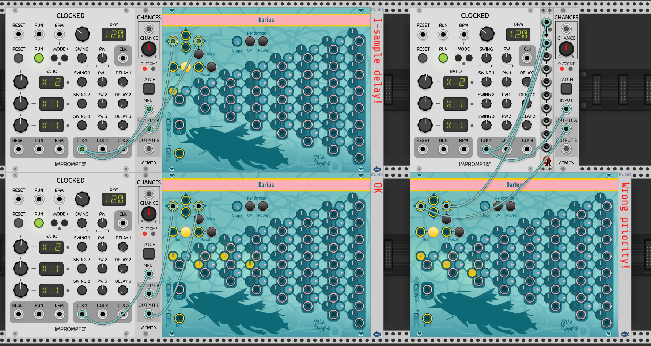Click Route knob on the '1-sample delay!' Darius
The width and height of the screenshot is (651, 346).
[x=263, y=42]
